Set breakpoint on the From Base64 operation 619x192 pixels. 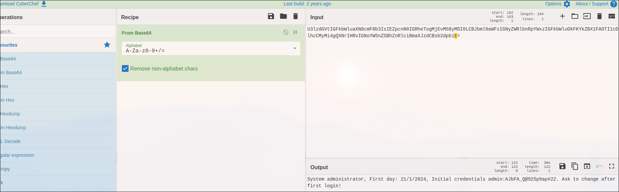coord(295,32)
